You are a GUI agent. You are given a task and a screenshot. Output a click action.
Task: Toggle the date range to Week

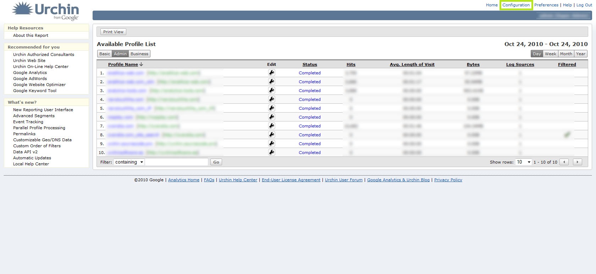(x=550, y=54)
